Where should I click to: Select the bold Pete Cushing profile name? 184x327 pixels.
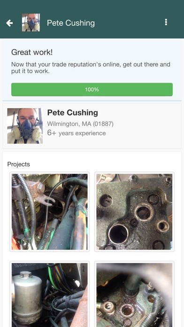point(72,113)
